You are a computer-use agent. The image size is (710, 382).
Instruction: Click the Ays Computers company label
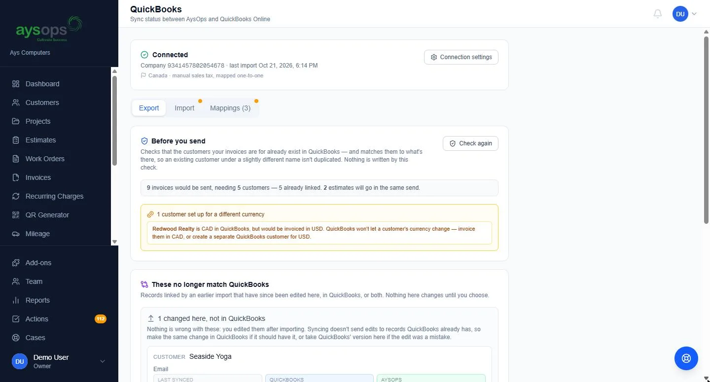point(30,53)
